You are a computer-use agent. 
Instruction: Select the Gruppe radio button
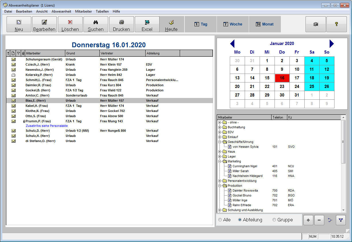click(x=274, y=220)
